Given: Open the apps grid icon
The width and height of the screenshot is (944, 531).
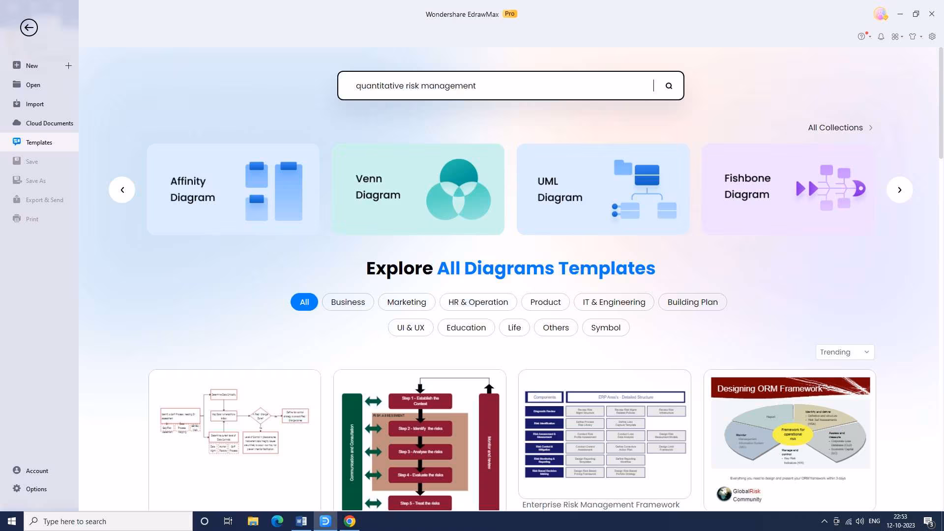Looking at the screenshot, I should click(x=895, y=37).
